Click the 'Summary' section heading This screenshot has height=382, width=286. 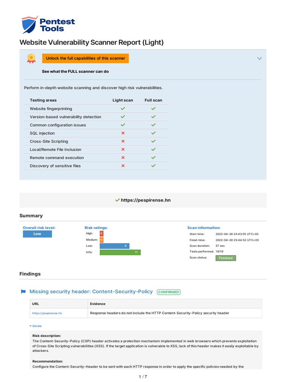31,216
